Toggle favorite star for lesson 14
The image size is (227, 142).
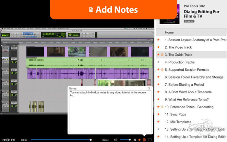pos(158,136)
